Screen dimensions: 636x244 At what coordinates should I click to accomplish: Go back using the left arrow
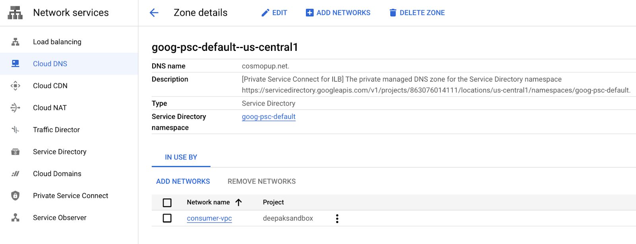[154, 13]
